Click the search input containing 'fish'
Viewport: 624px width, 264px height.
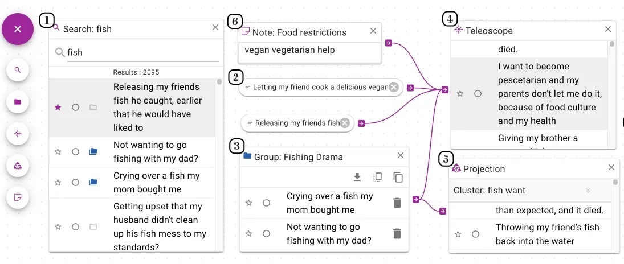tap(143, 52)
